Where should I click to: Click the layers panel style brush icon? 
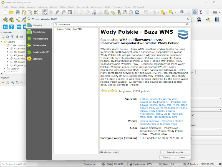3,82
